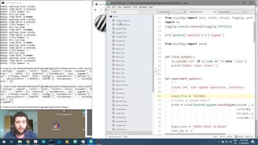Click the browser forward arrow button
This screenshot has height=145, width=258.
pos(101,10)
